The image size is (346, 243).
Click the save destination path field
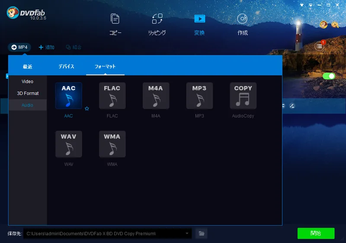pyautogui.click(x=104, y=233)
